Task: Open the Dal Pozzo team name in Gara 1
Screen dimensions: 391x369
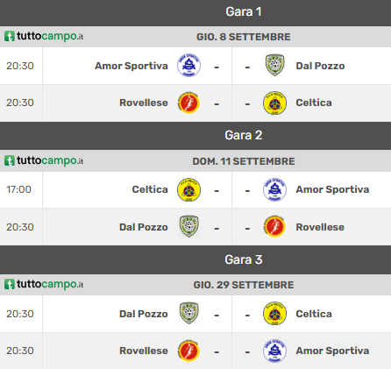Action: (320, 66)
